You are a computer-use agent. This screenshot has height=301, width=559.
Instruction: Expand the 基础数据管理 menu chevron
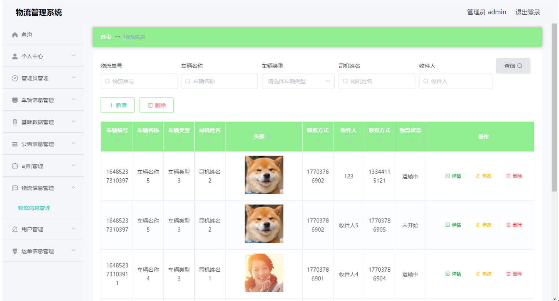pyautogui.click(x=73, y=122)
